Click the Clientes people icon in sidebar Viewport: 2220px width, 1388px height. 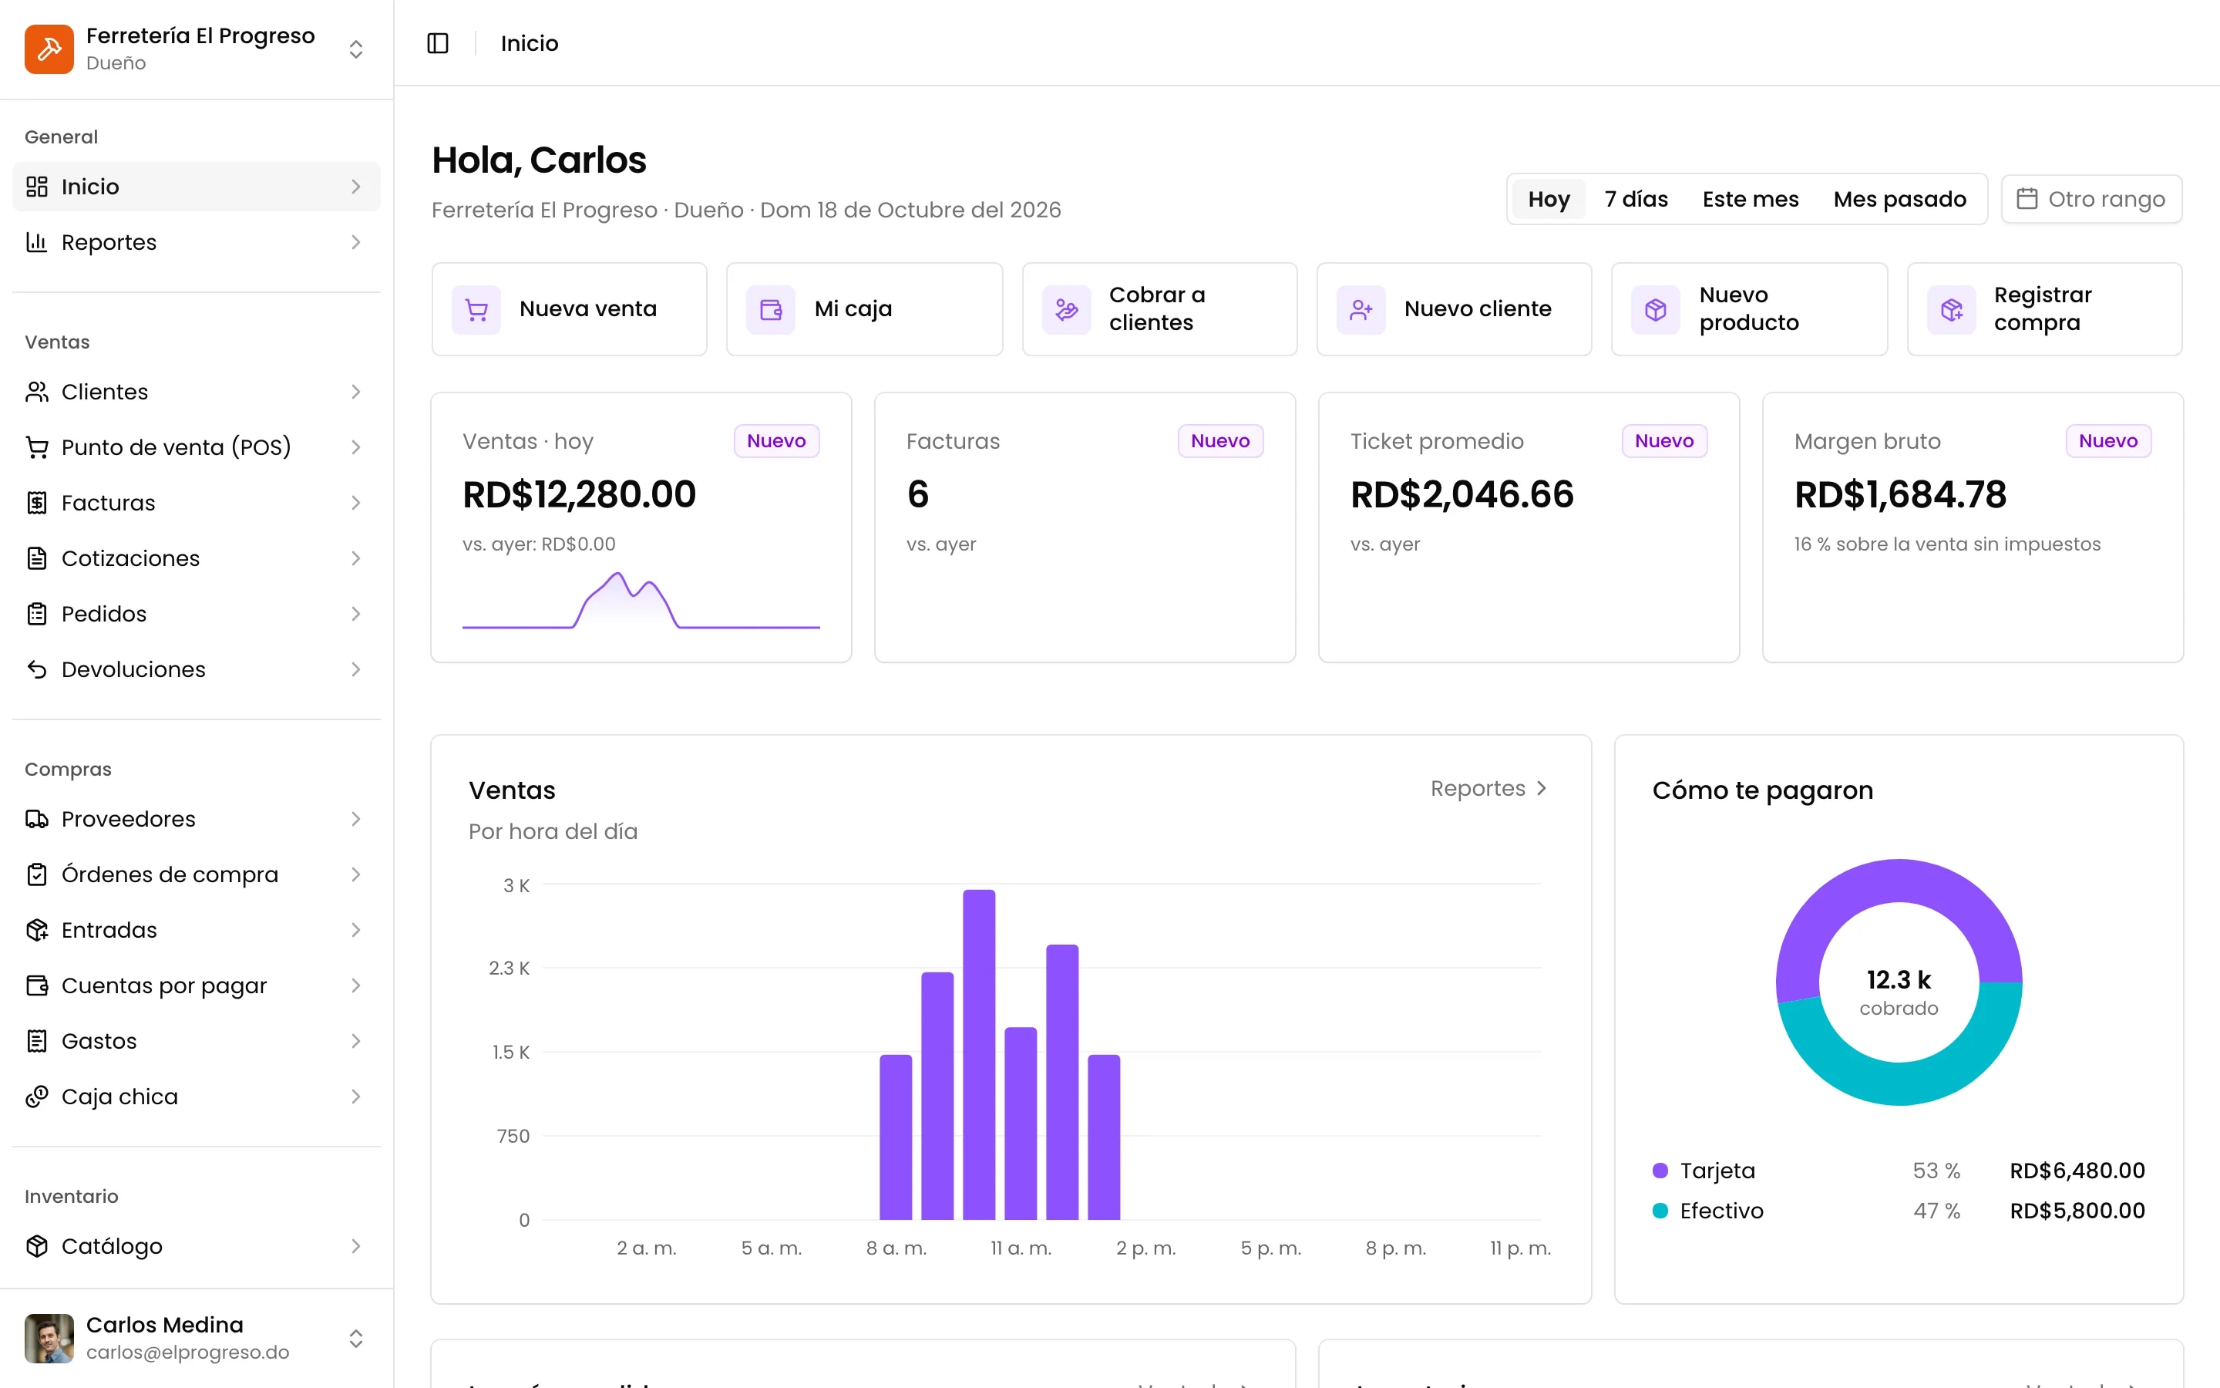click(37, 392)
